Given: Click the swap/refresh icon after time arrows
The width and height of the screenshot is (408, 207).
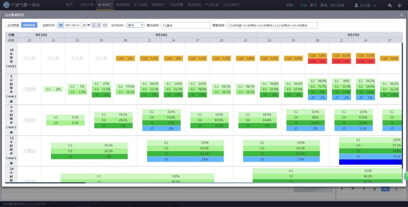Looking at the screenshot, I should [105, 25].
